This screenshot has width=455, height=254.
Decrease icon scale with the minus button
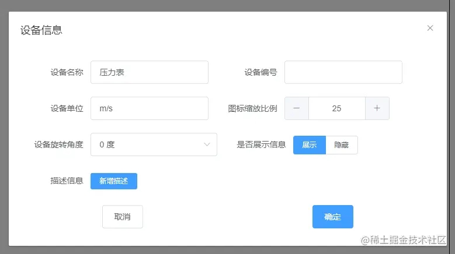tap(297, 108)
